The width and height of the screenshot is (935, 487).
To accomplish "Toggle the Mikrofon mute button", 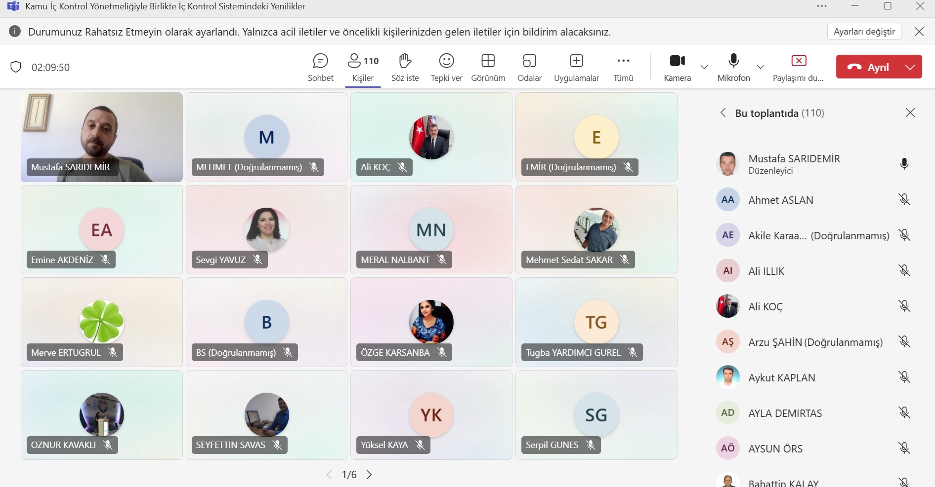I will point(733,61).
